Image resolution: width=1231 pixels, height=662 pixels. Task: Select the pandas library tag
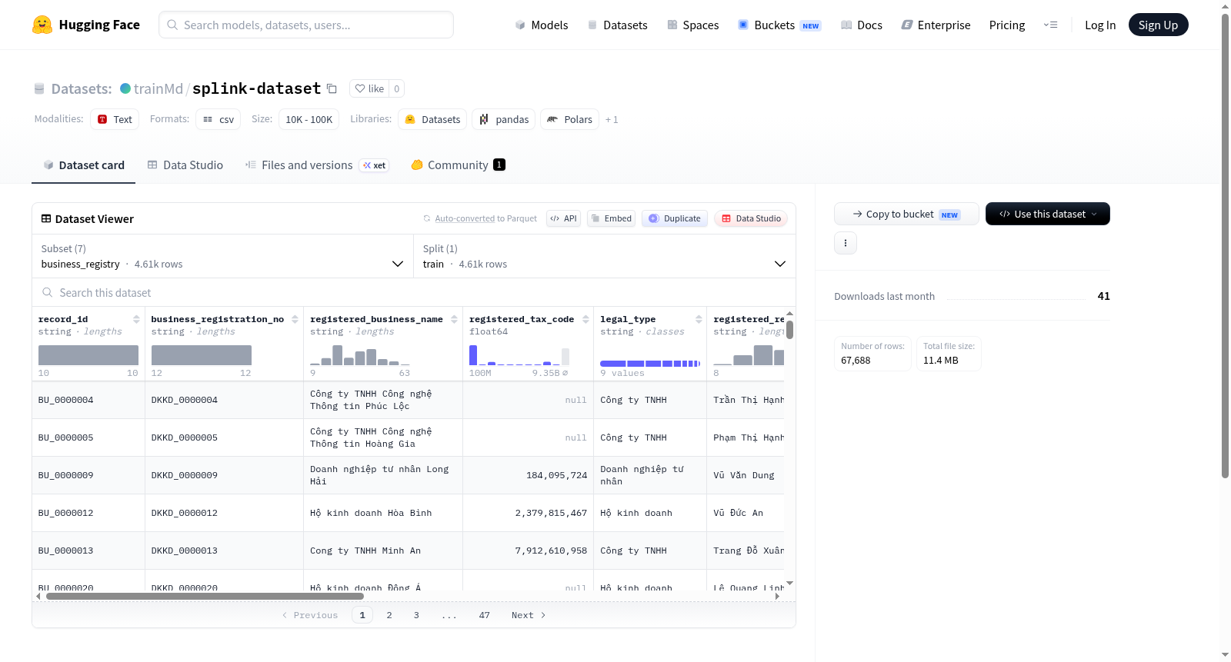click(x=504, y=119)
